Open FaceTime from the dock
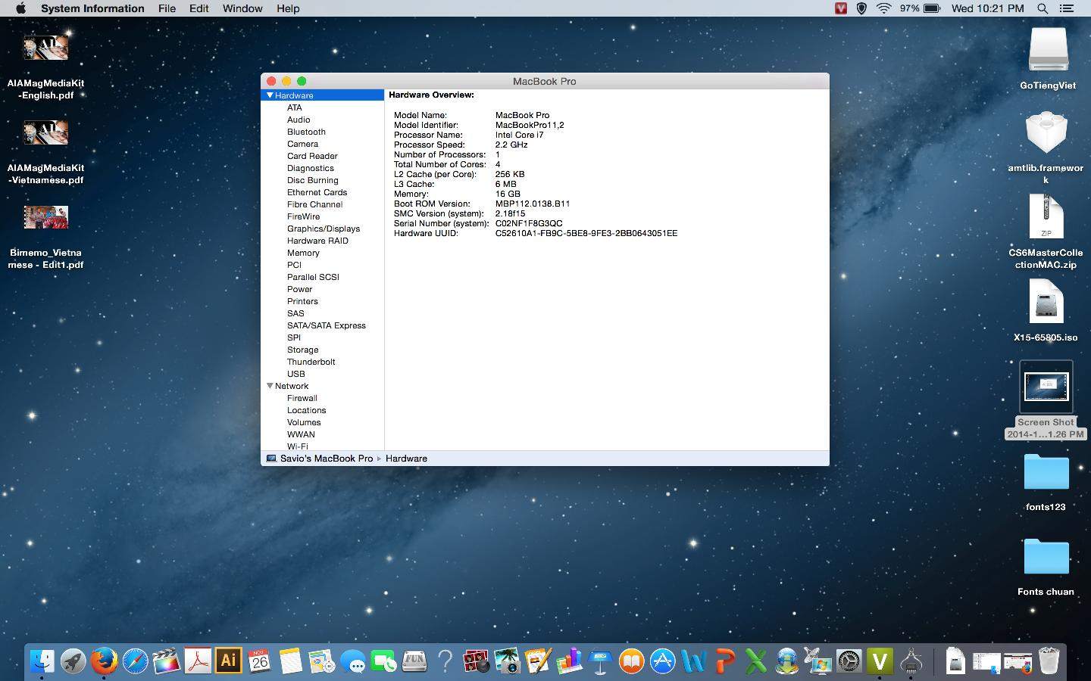Viewport: 1091px width, 681px height. [384, 661]
